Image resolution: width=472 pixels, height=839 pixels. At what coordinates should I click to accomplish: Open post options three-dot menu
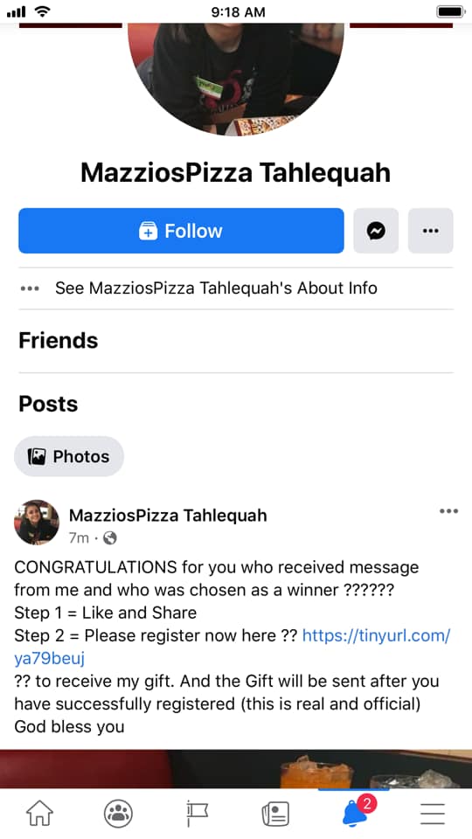[448, 511]
